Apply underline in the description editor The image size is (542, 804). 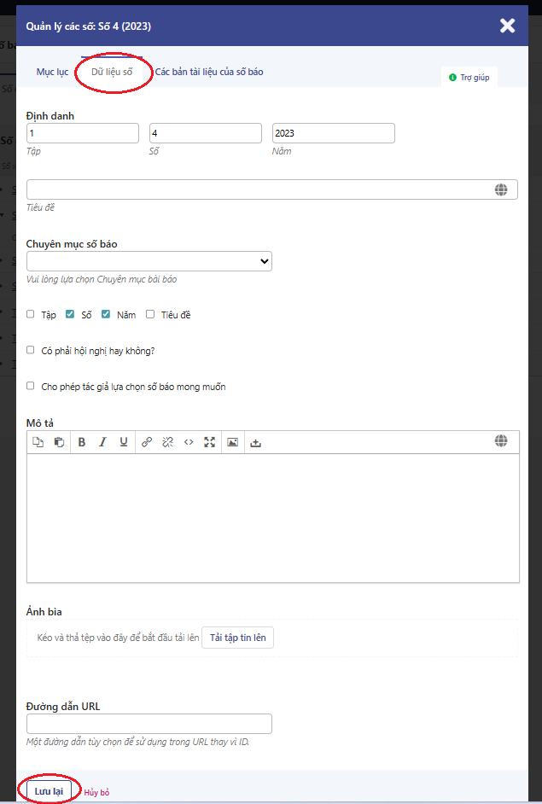click(x=124, y=442)
